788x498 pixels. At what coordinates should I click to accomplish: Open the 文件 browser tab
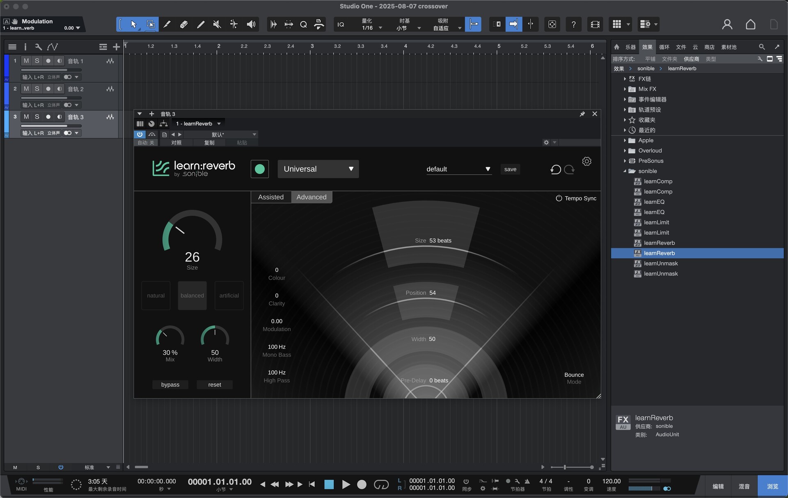(x=681, y=47)
